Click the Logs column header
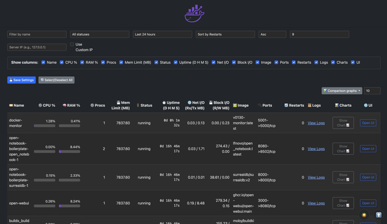 coord(314,105)
